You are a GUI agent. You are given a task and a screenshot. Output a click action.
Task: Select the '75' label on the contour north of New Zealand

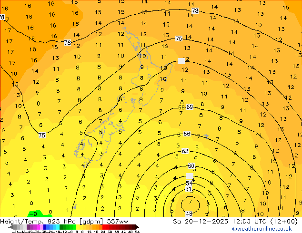coord(179,39)
